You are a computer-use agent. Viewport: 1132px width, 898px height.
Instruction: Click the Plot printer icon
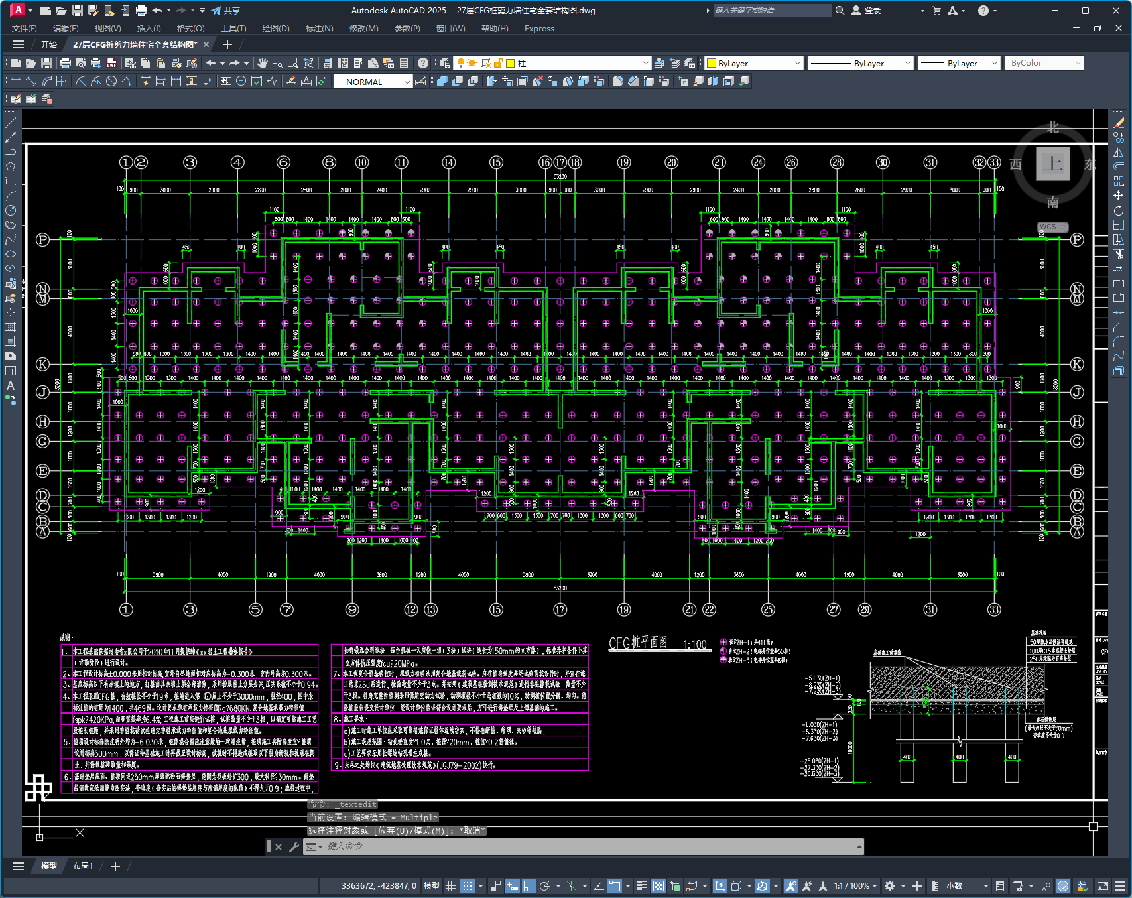[x=65, y=63]
